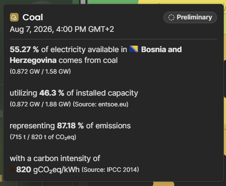Viewport: 226px width, 186px height.
Task: Click the dark brown carbon intensity swatch
Action: point(12,170)
